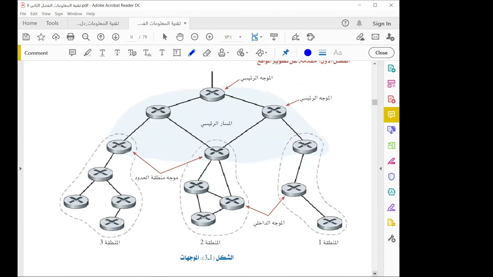
Task: Click the vertical scrollbar thumb
Action: point(374,102)
